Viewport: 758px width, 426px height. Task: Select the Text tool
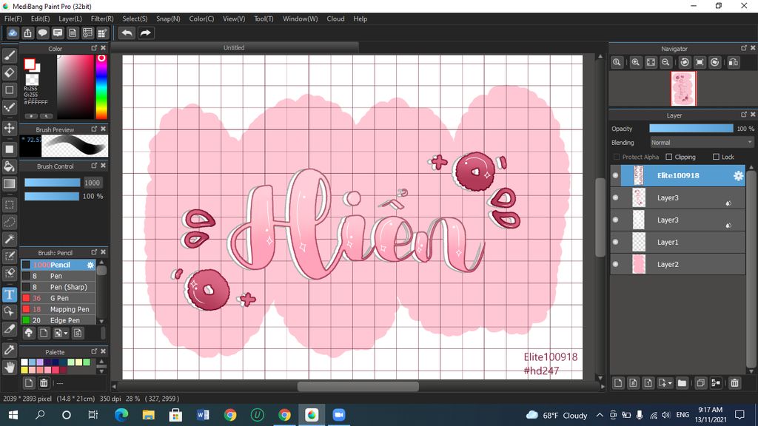tap(9, 294)
